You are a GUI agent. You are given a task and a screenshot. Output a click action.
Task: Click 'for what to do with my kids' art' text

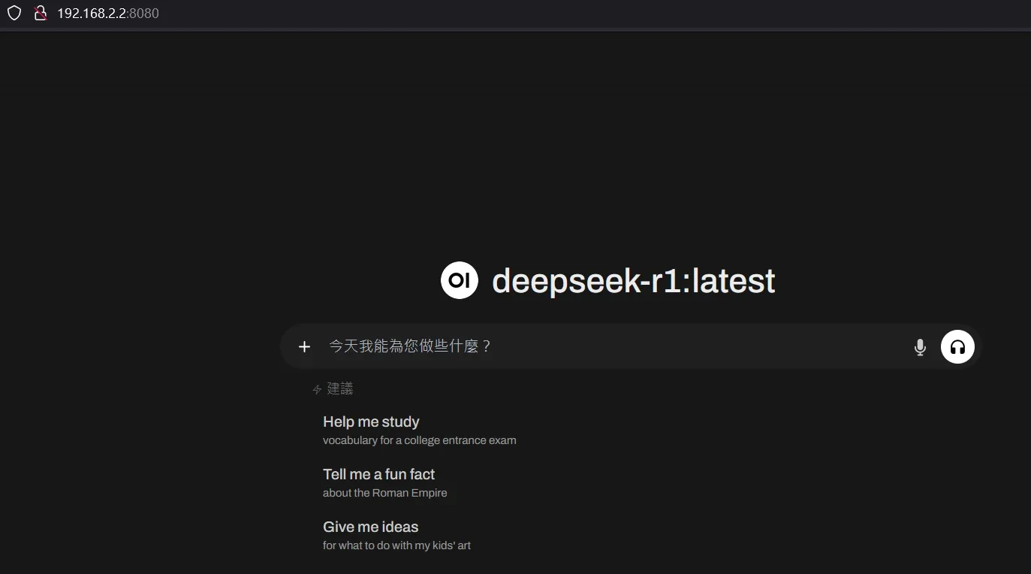click(396, 545)
